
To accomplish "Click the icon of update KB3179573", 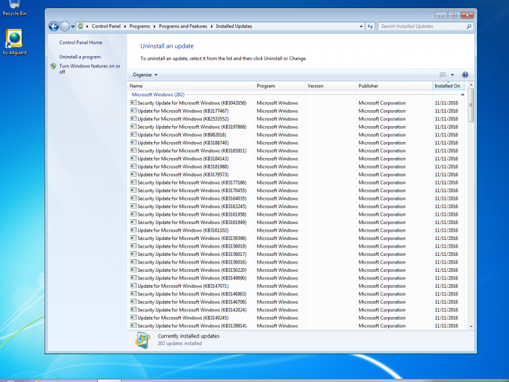I will pos(134,174).
